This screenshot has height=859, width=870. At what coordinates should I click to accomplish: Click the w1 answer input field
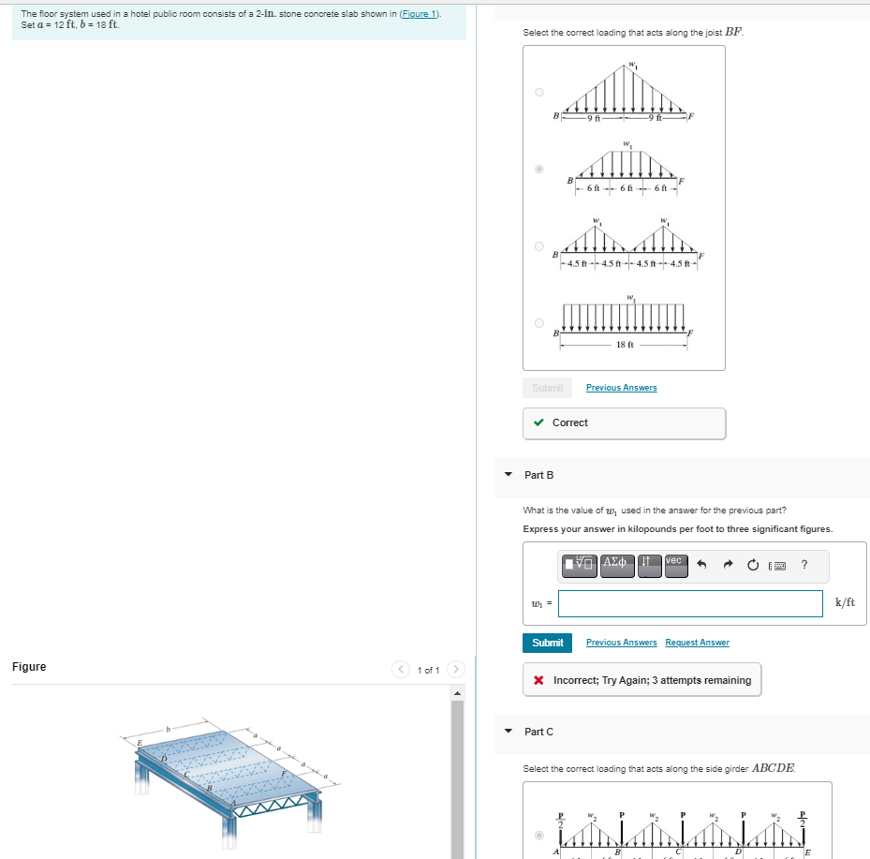tap(690, 604)
